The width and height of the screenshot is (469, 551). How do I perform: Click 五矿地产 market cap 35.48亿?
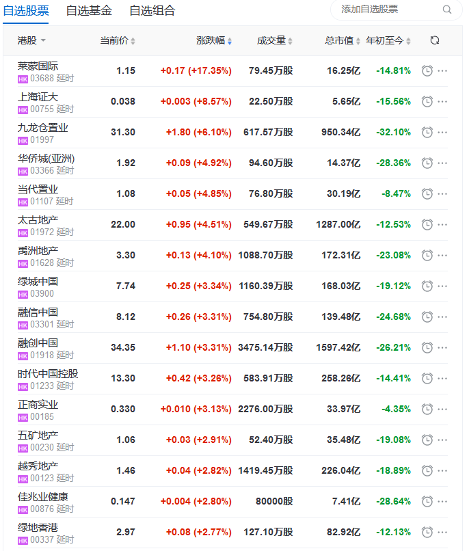(344, 440)
